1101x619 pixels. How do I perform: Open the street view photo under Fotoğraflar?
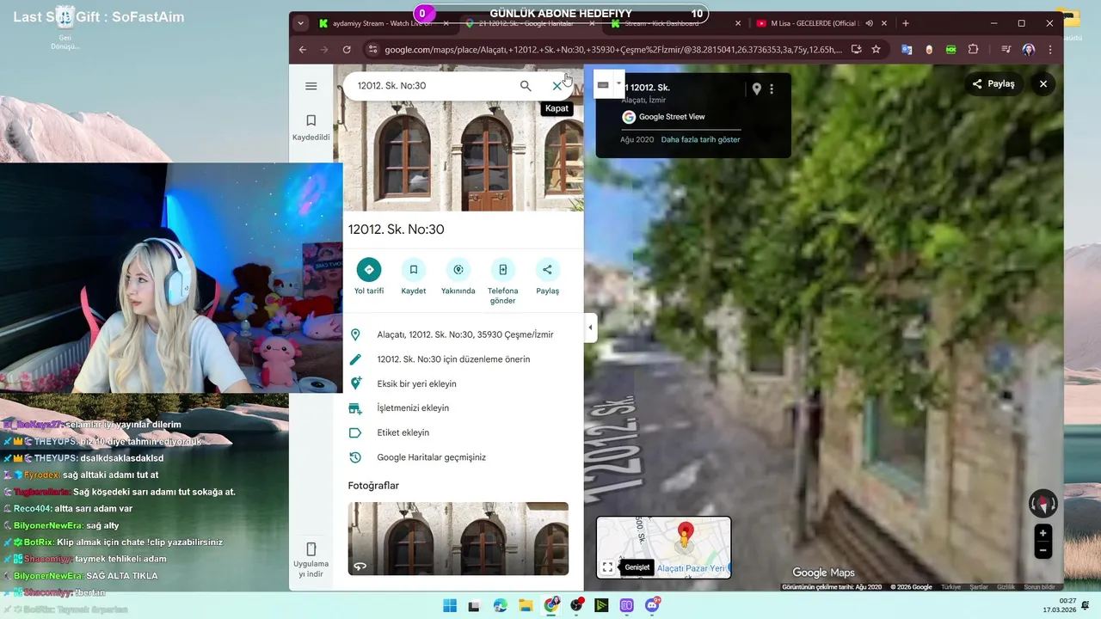coord(458,538)
